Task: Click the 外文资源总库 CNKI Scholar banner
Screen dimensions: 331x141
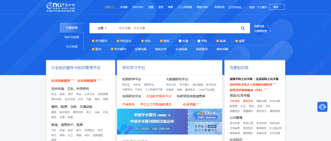Action: [205, 115]
